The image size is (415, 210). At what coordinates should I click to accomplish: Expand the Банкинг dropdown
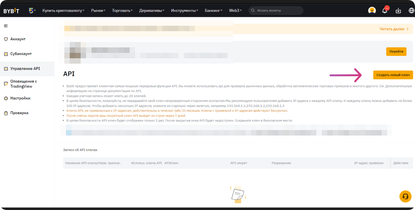pos(214,10)
